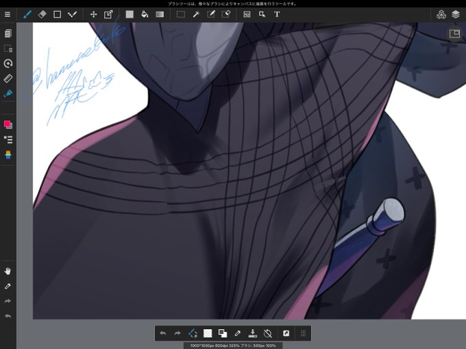Open the brush list panel in sidebar

pos(8,140)
